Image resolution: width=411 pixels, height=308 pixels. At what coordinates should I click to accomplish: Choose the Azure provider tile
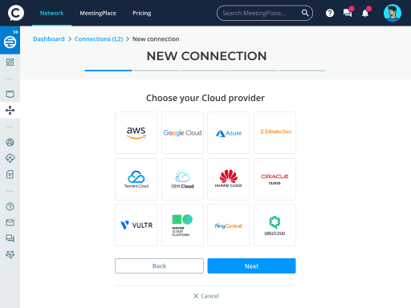229,133
